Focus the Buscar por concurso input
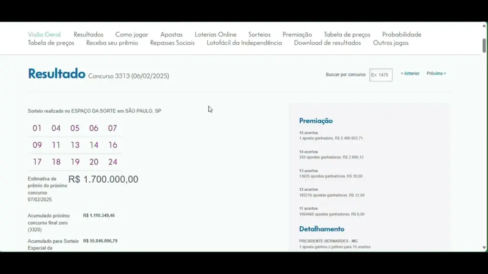Viewport: 488px width, 274px height. [381, 75]
